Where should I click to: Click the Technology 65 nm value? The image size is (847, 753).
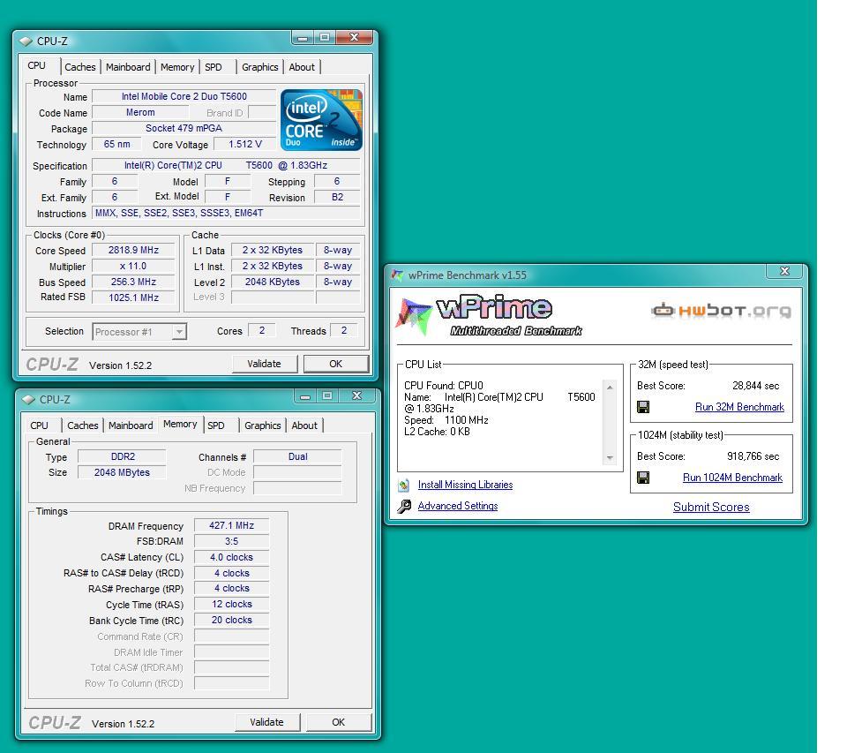(116, 144)
